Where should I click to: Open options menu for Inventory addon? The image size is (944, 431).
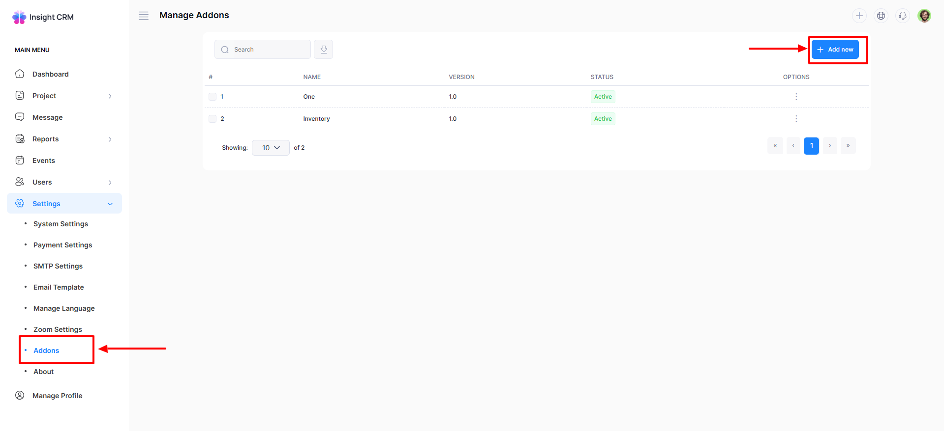tap(796, 119)
